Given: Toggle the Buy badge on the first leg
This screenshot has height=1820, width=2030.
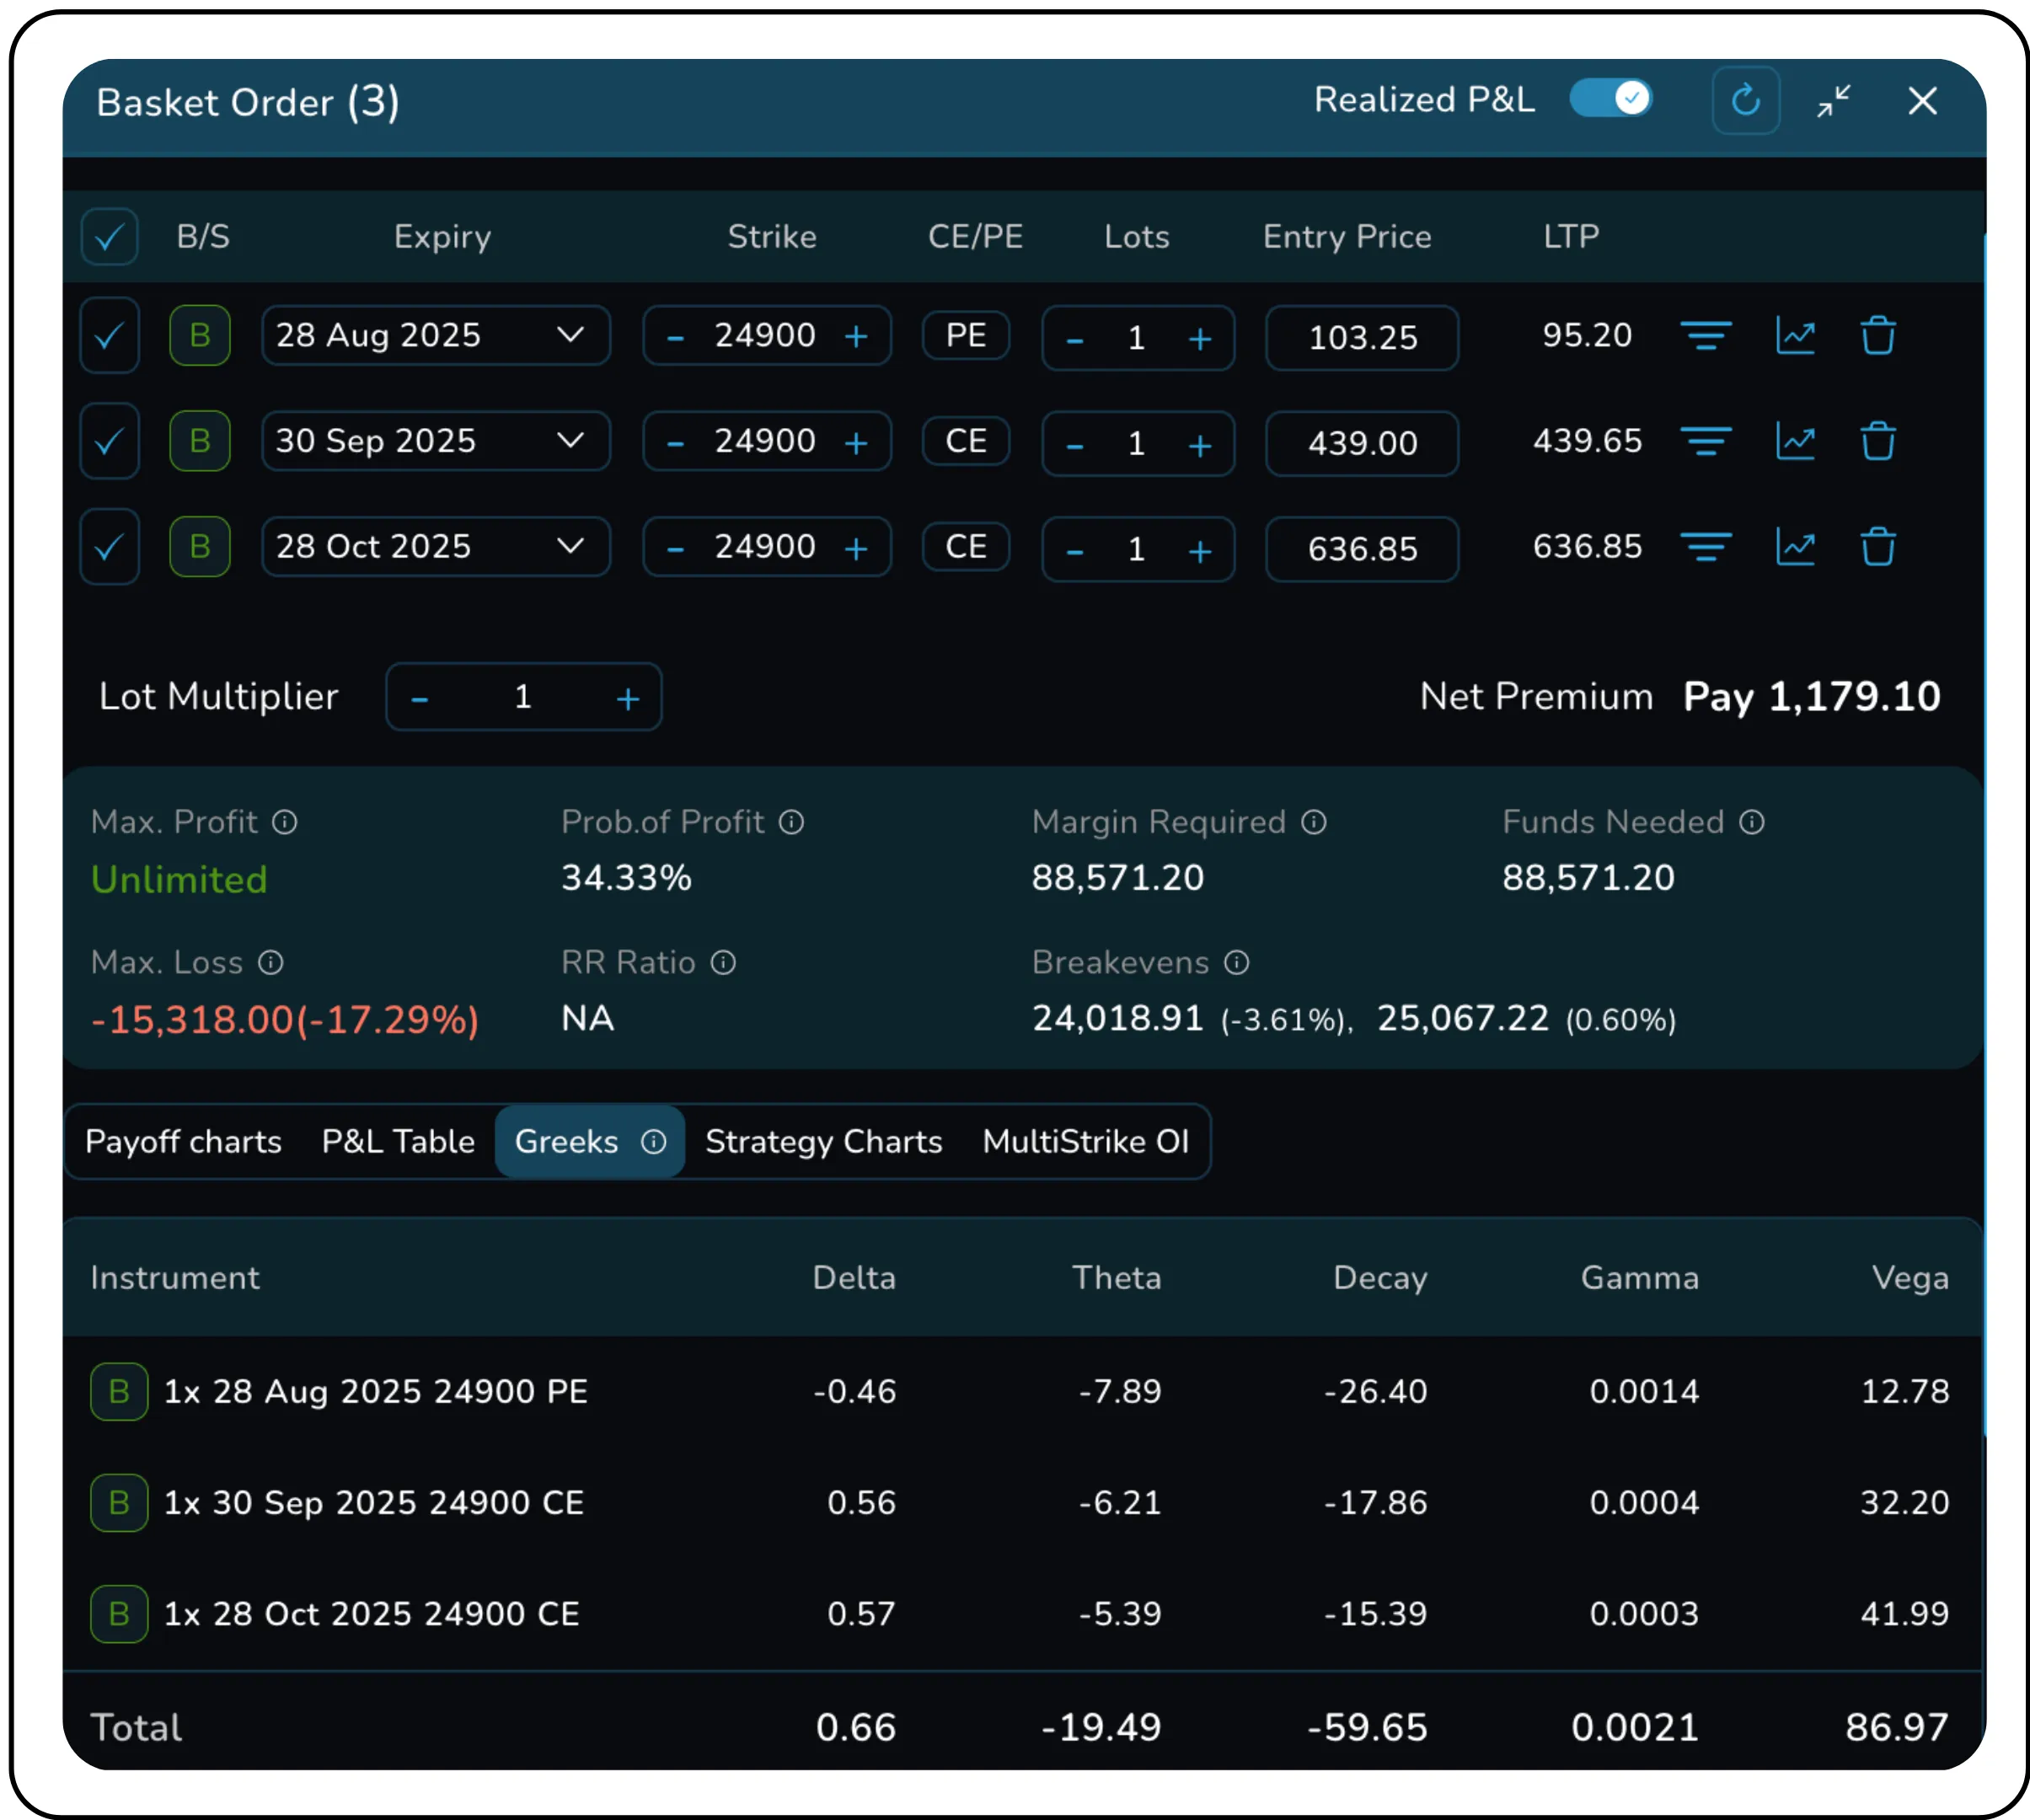Looking at the screenshot, I should point(199,336).
